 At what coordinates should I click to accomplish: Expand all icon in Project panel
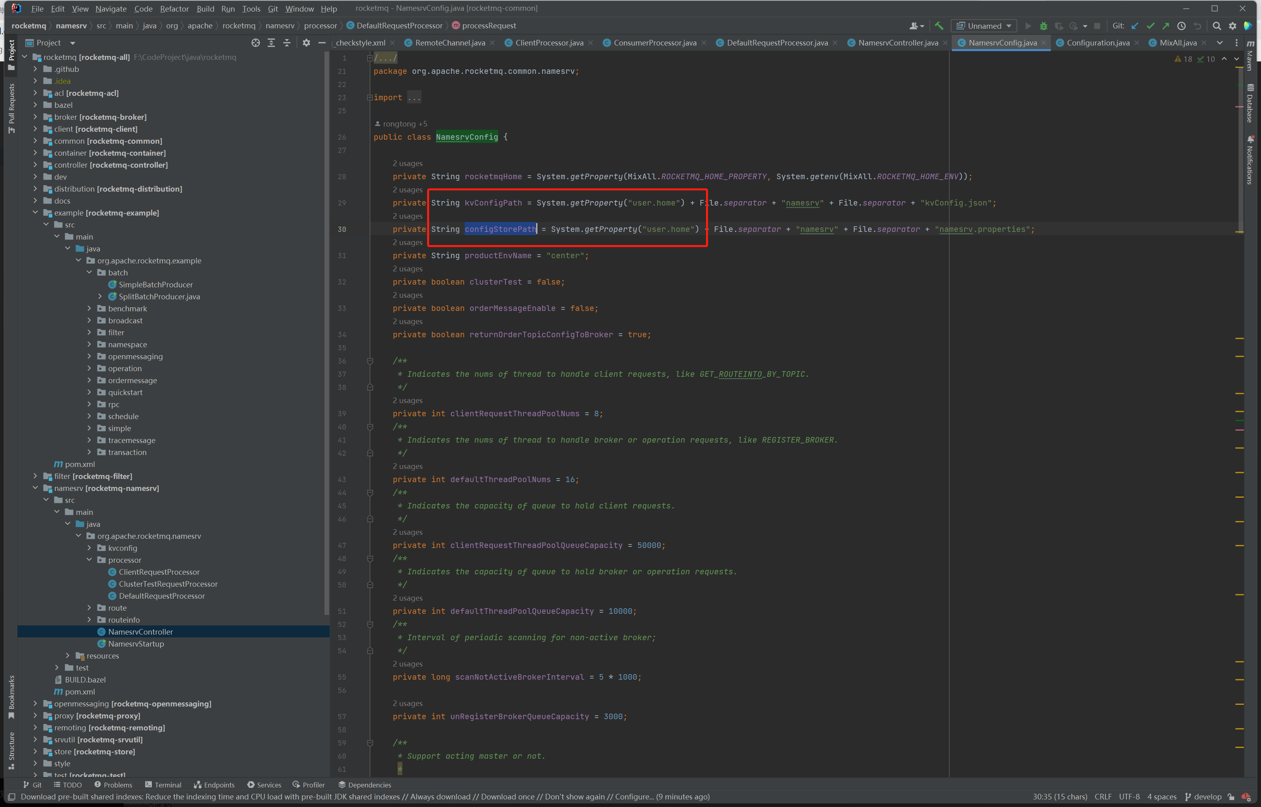(x=271, y=43)
